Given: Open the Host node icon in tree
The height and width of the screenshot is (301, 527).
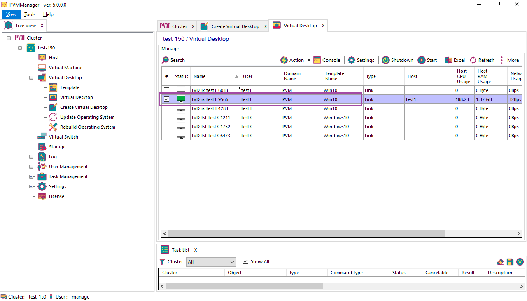Looking at the screenshot, I should tap(42, 58).
